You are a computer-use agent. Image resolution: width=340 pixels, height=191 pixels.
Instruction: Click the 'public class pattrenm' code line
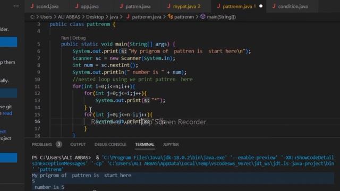point(82,24)
